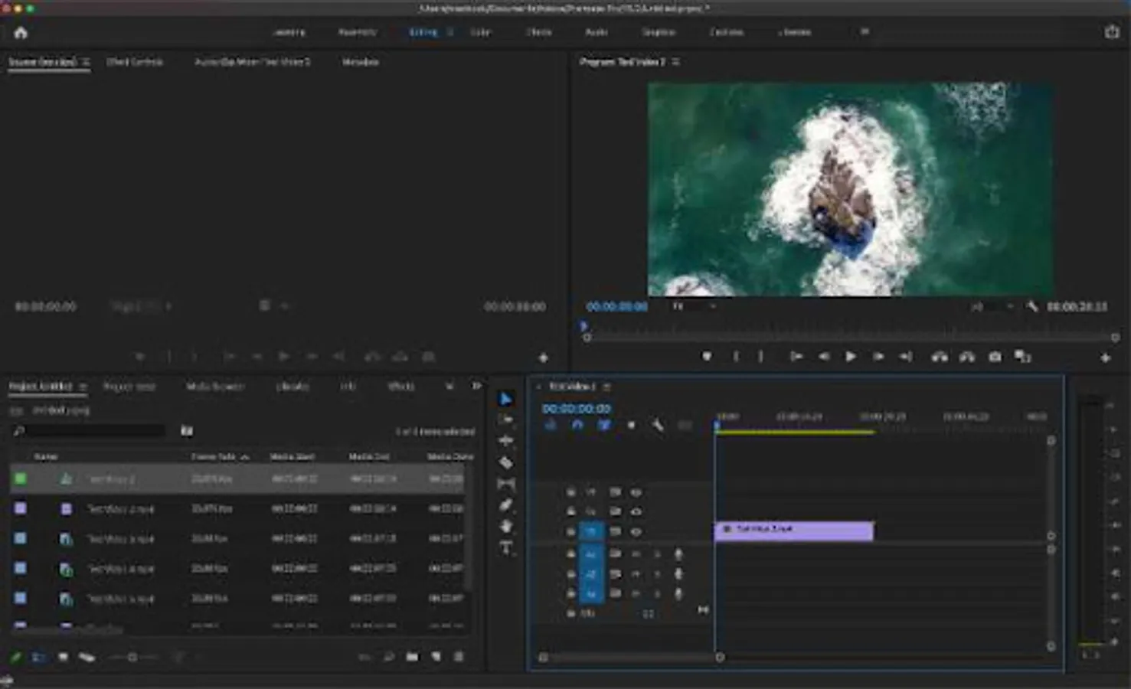This screenshot has height=689, width=1131.
Task: Toggle Snap magnet in the timeline
Action: [577, 425]
